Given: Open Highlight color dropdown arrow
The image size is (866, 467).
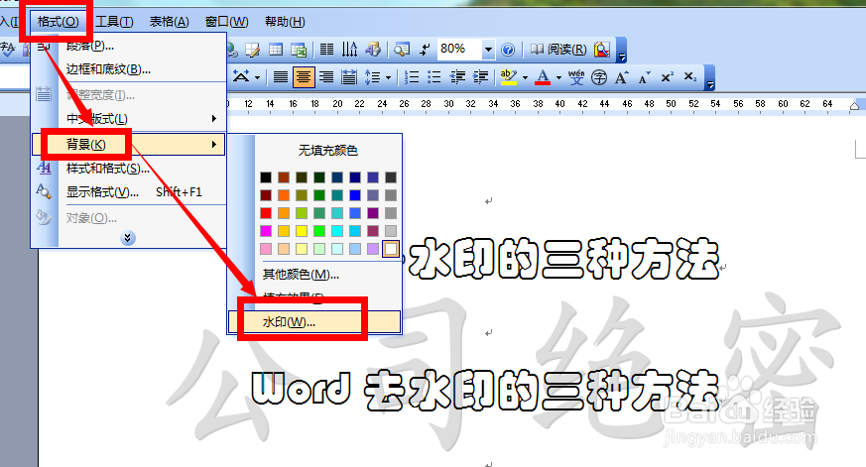Looking at the screenshot, I should 525,77.
